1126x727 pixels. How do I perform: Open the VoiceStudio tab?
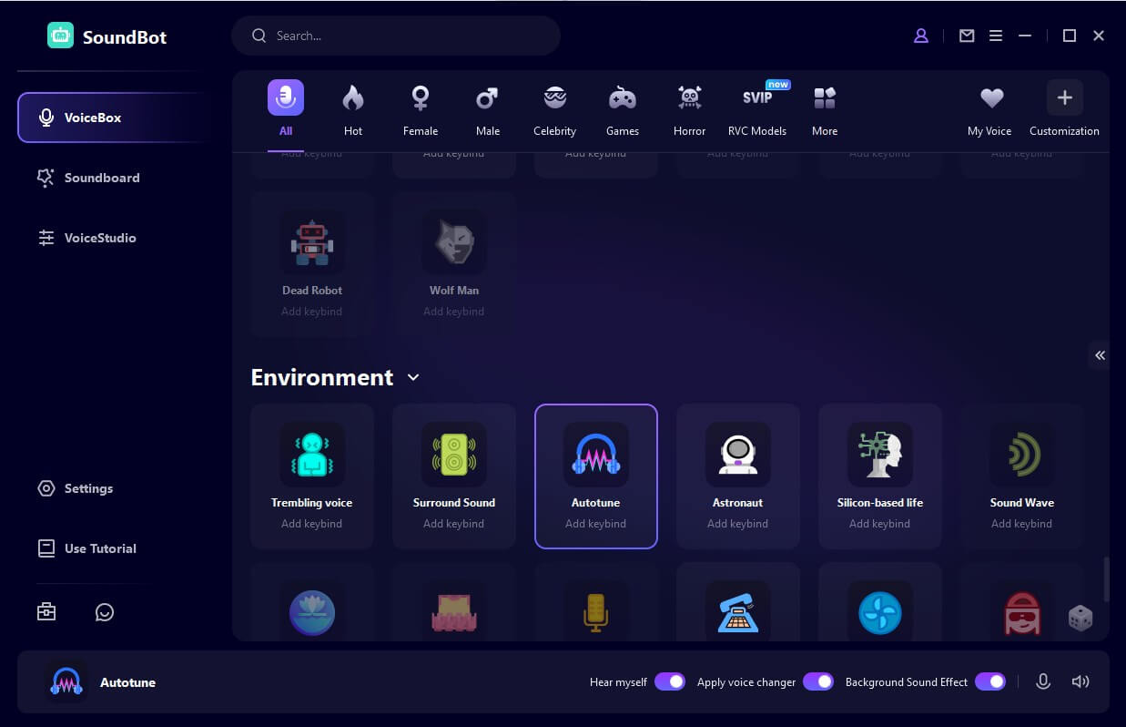click(x=98, y=238)
